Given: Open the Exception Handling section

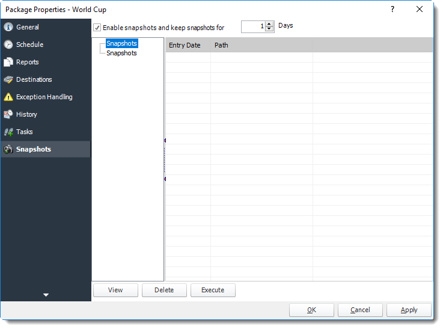Looking at the screenshot, I should [44, 97].
